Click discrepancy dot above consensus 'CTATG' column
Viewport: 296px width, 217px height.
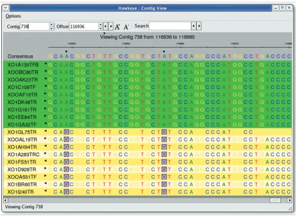coord(164,51)
